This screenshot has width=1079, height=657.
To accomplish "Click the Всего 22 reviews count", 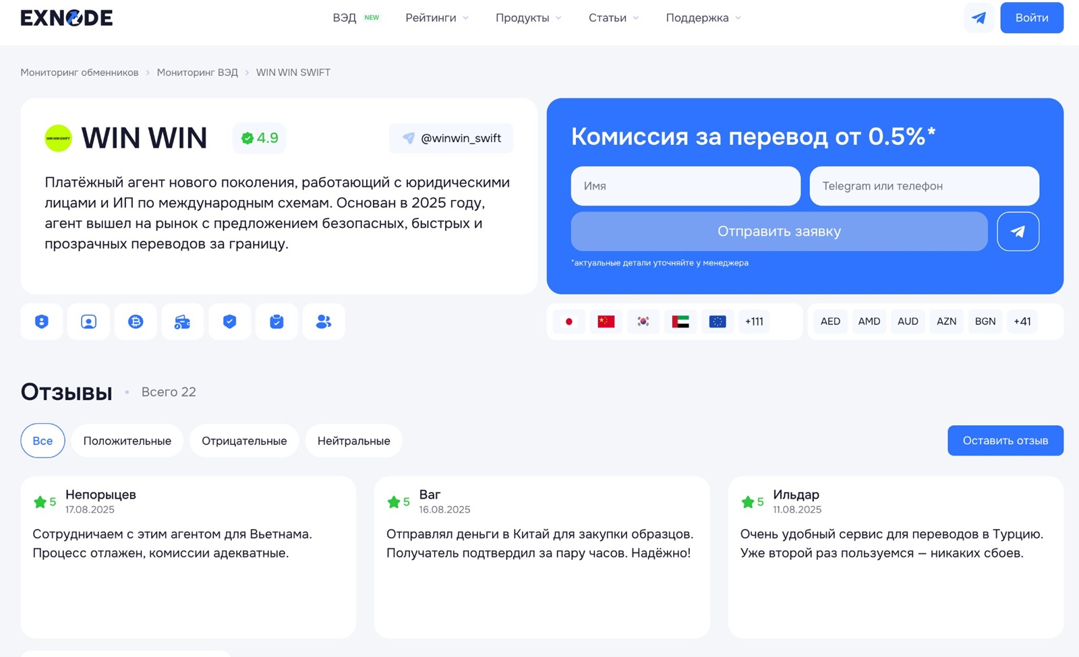I will [169, 392].
